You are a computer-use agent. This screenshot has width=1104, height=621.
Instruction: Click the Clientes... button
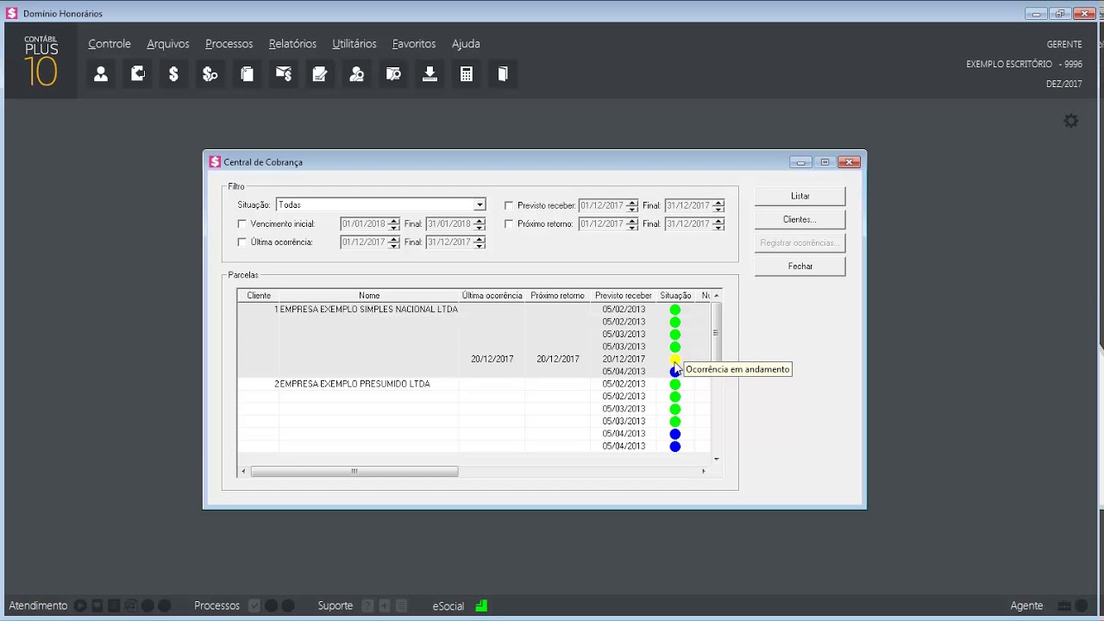point(800,220)
